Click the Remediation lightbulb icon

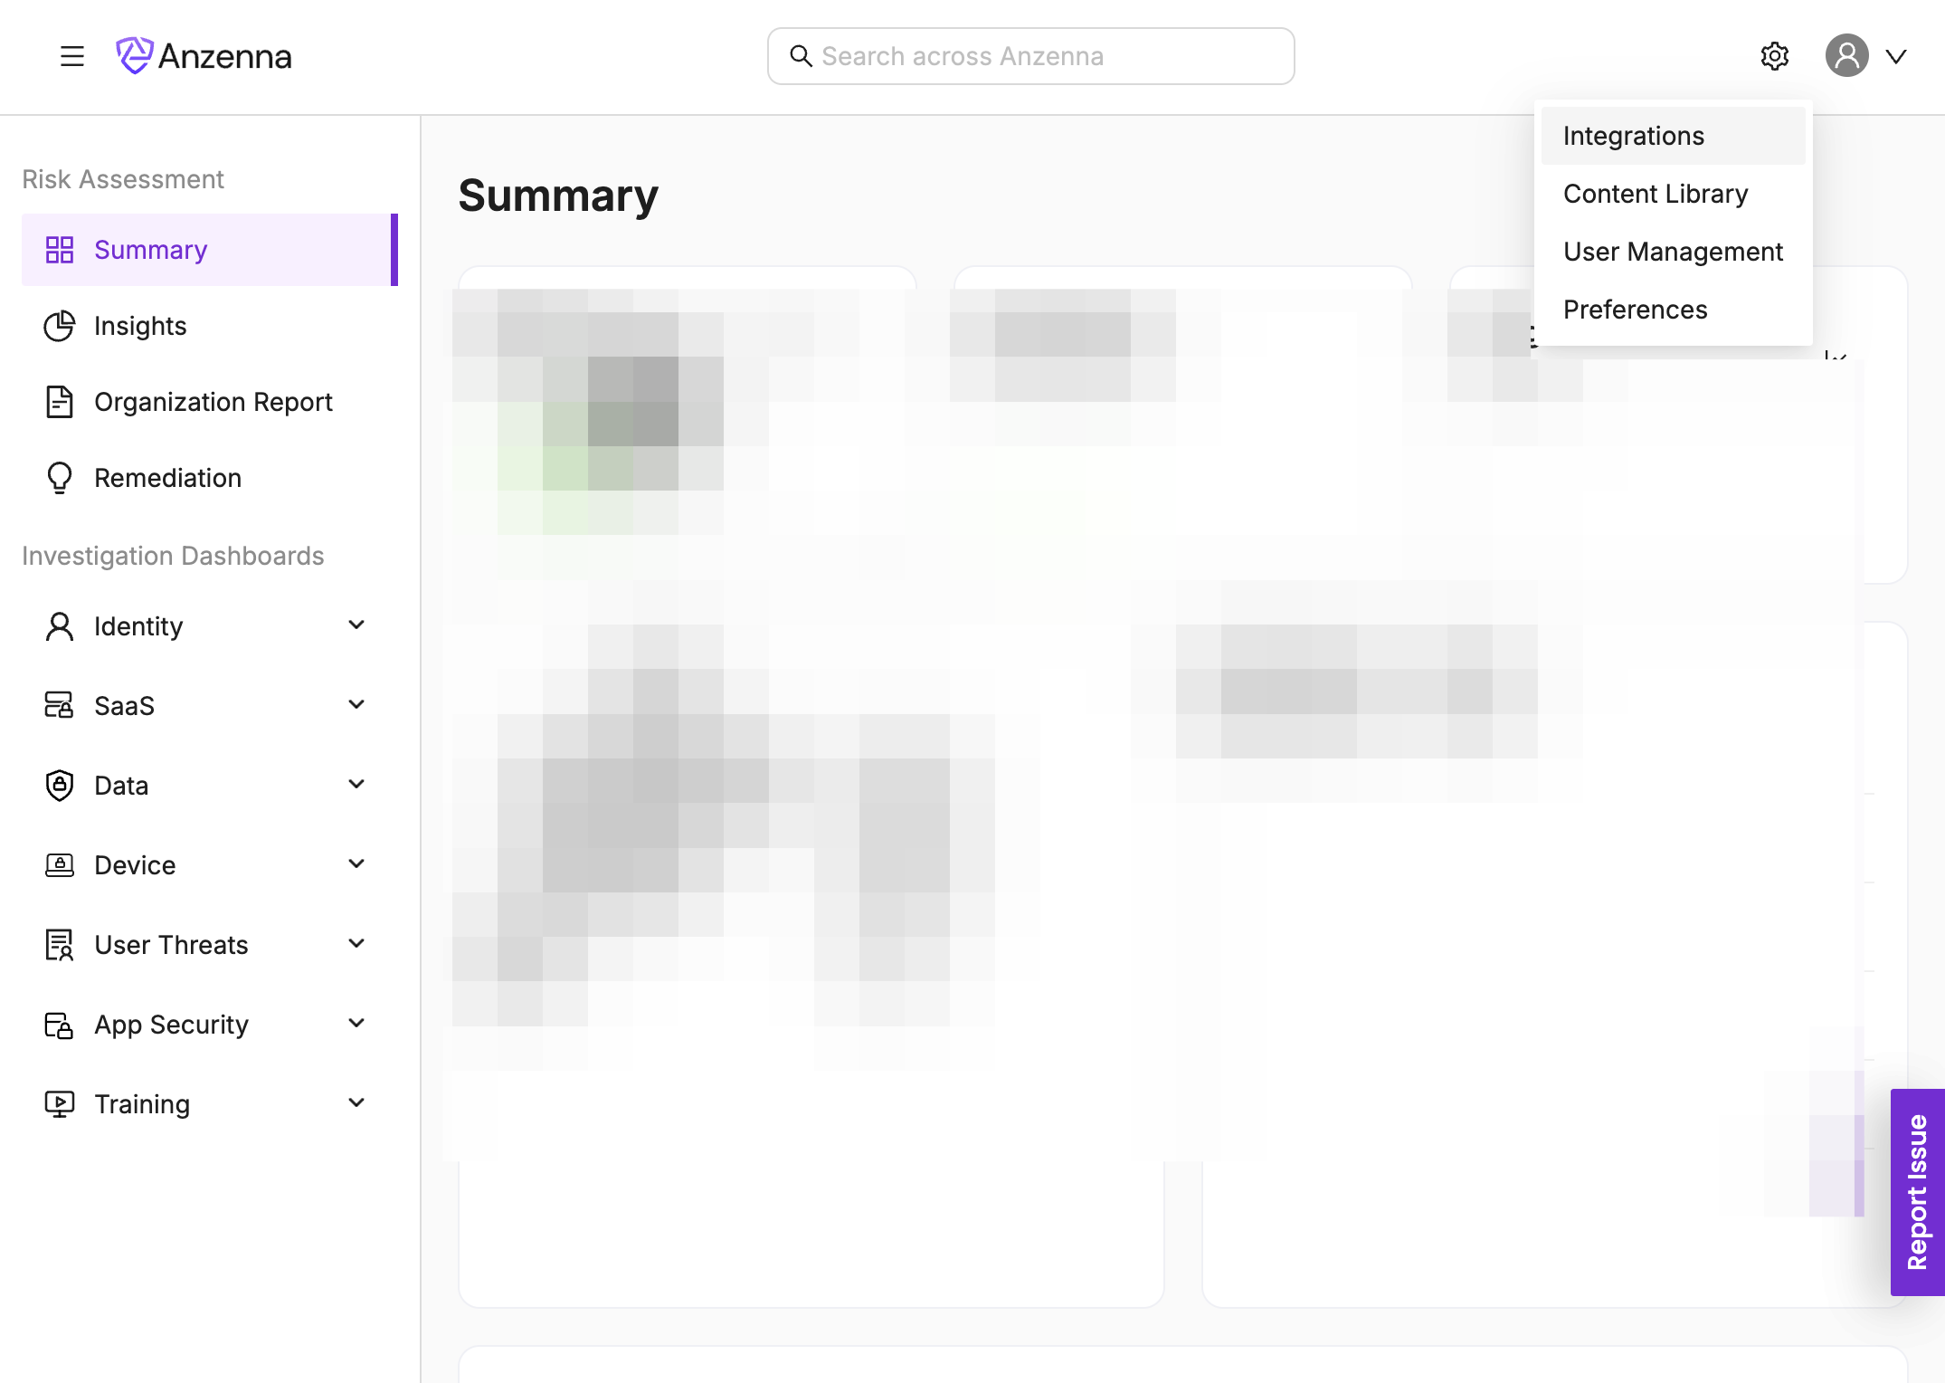coord(60,478)
